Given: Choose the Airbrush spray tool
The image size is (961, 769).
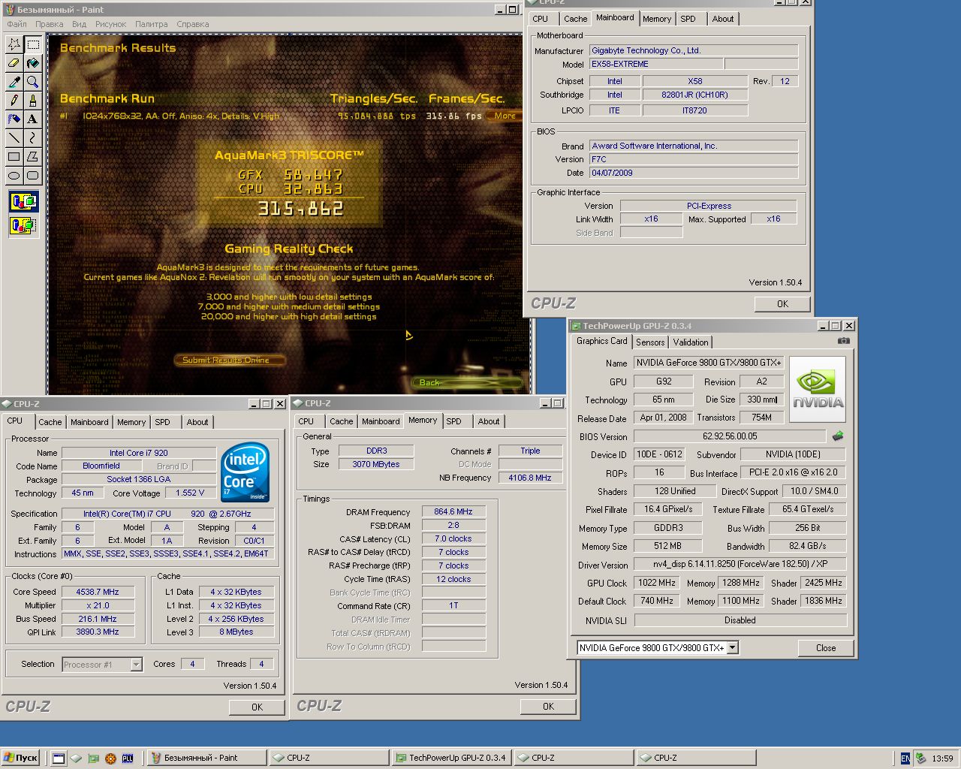Looking at the screenshot, I should 14,119.
